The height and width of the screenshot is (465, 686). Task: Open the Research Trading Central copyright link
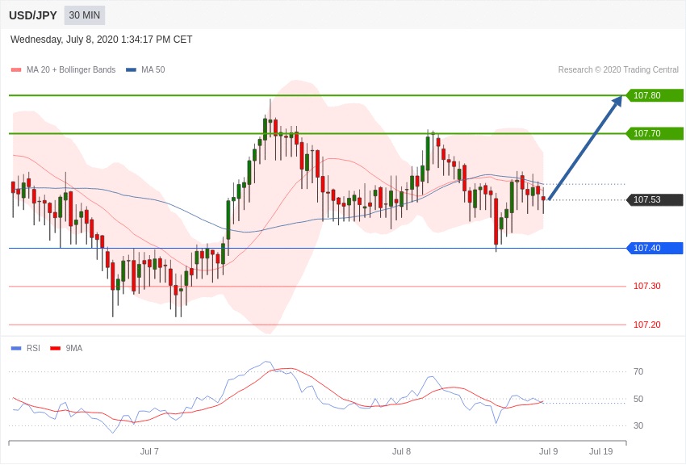[618, 70]
